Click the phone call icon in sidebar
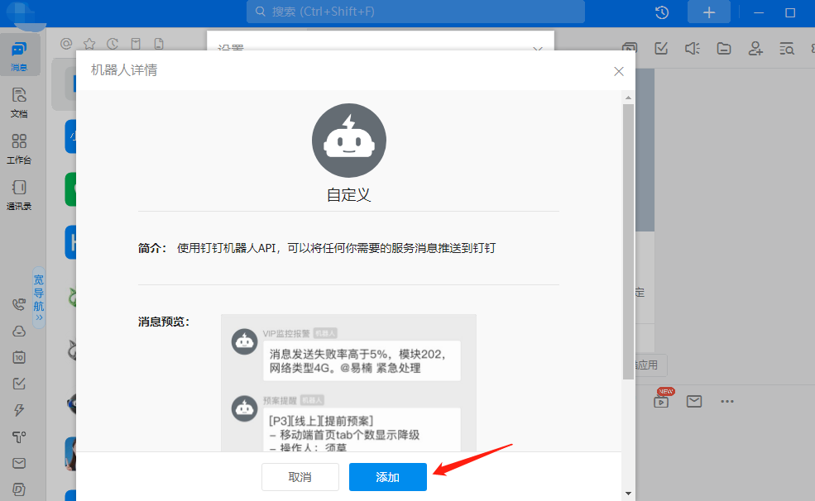815x501 pixels. coord(19,303)
